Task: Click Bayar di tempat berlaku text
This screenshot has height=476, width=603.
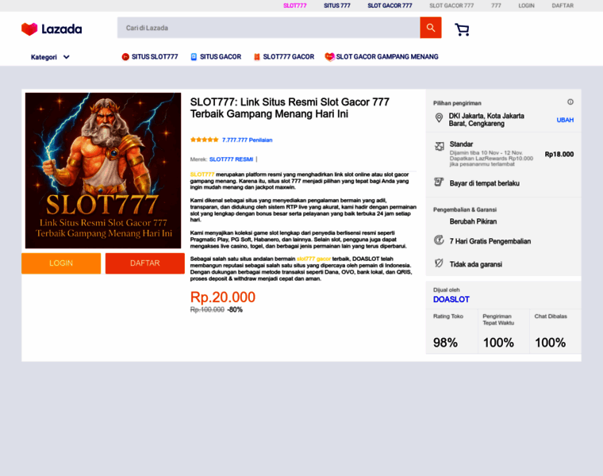Action: [x=484, y=183]
